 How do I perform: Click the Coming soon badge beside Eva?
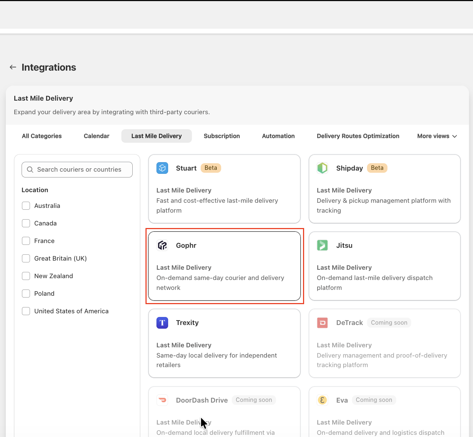click(374, 400)
